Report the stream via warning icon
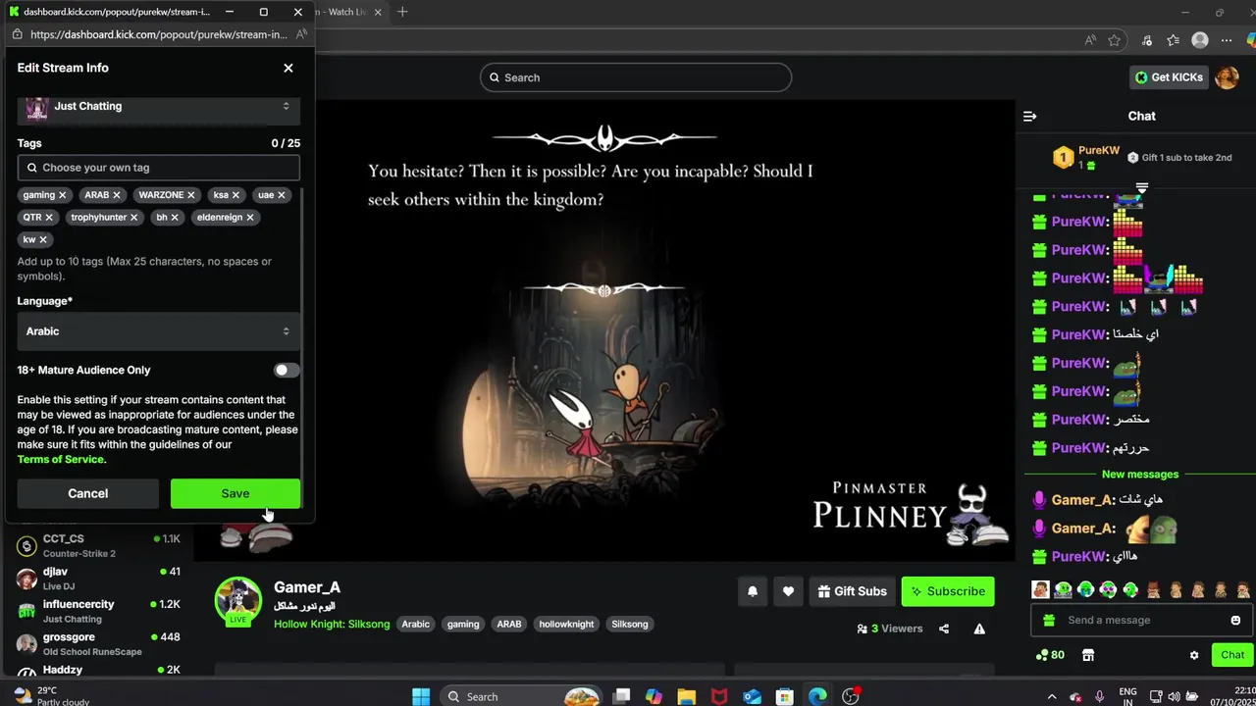 [x=979, y=630]
